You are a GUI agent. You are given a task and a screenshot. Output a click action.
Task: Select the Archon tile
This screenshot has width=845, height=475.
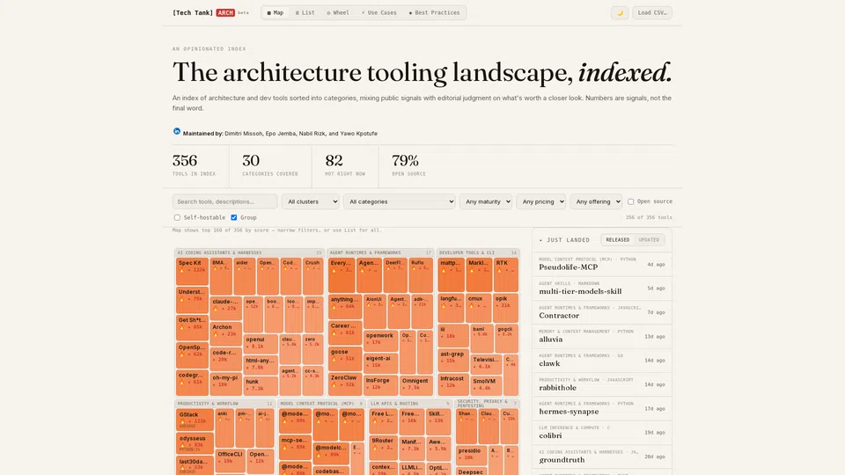(x=226, y=333)
